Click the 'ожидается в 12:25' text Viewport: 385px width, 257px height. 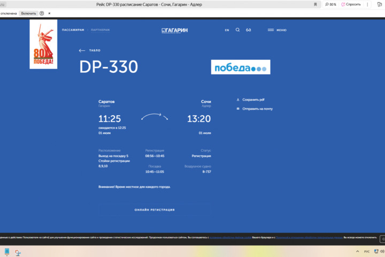tap(112, 128)
